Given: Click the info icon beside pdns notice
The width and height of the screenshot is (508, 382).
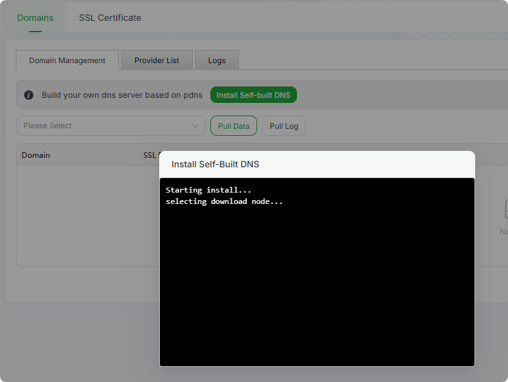Looking at the screenshot, I should tap(29, 95).
